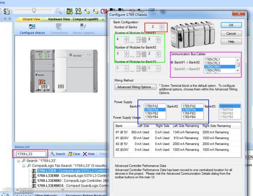Open the Help menu
This screenshot has width=253, height=196.
2,2
